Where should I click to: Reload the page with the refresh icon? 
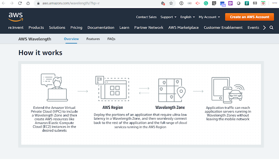[x=20, y=3]
